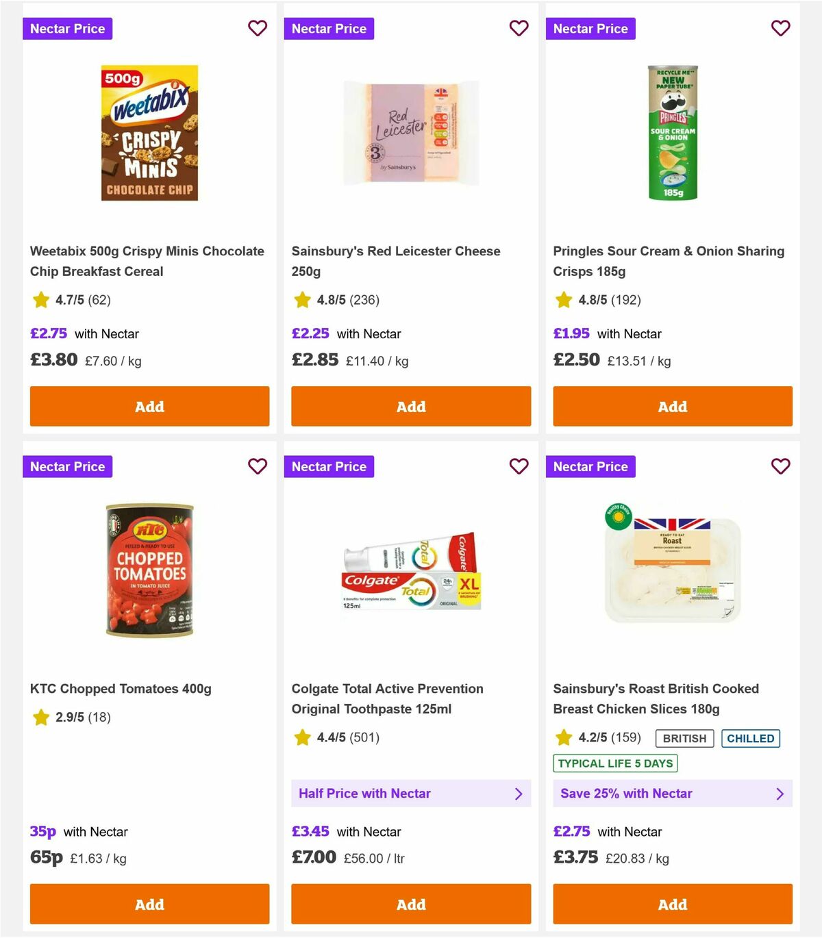The width and height of the screenshot is (822, 938).
Task: Select the TYPICAL LIFE 5 DAYS badge
Action: (x=615, y=763)
